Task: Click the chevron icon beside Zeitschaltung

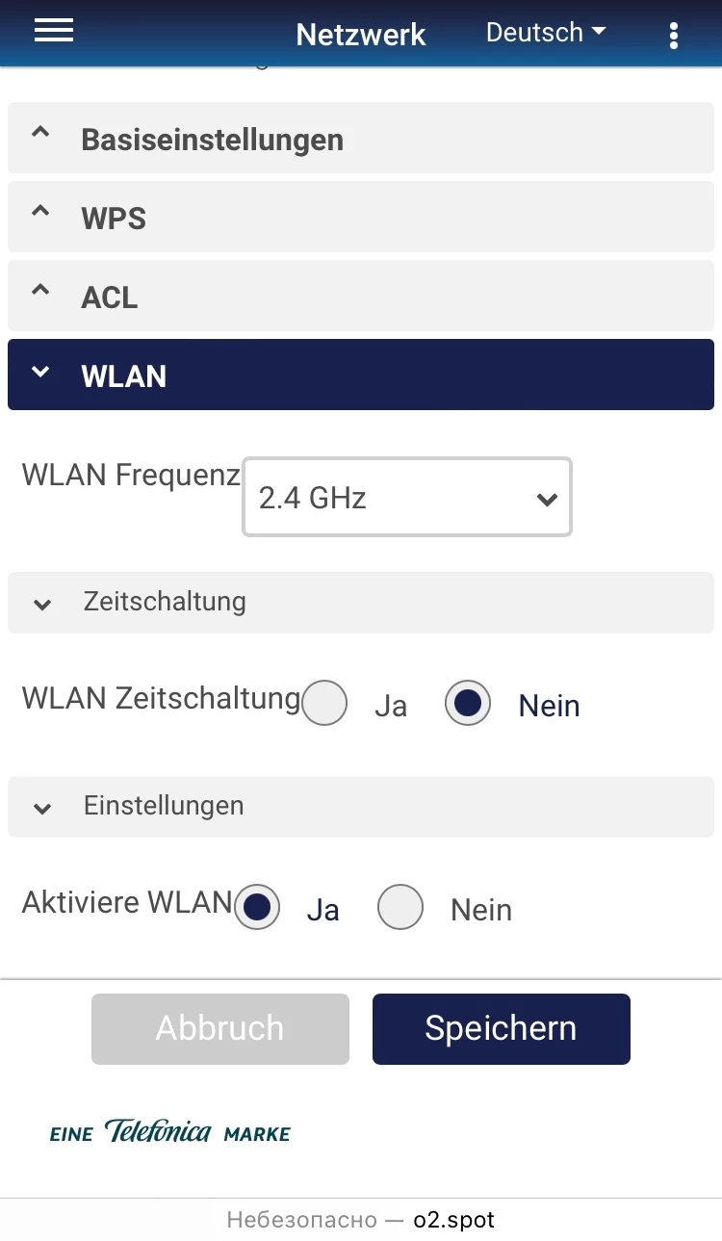Action: pos(42,605)
